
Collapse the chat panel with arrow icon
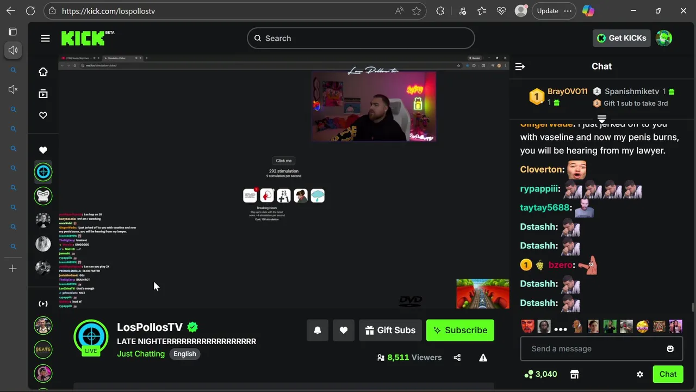pos(520,66)
